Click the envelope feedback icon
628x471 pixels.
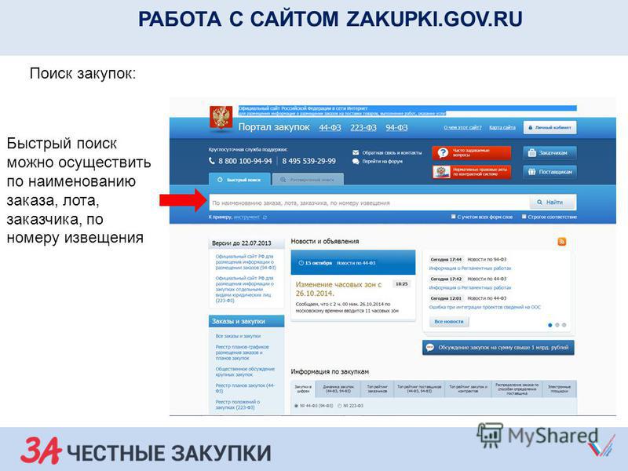tap(356, 152)
